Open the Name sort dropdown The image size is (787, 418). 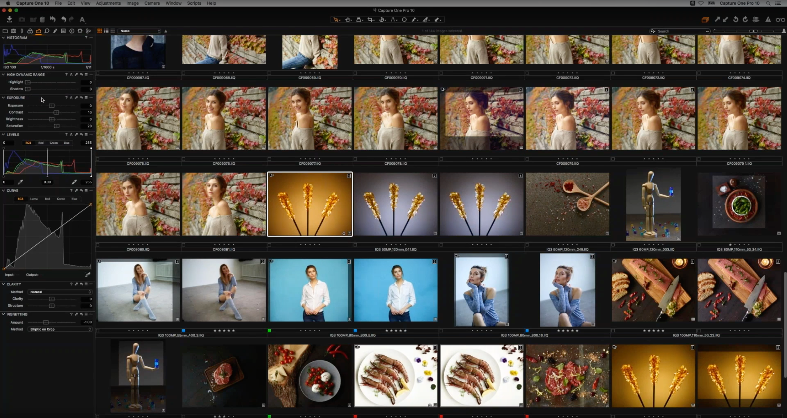click(x=139, y=31)
